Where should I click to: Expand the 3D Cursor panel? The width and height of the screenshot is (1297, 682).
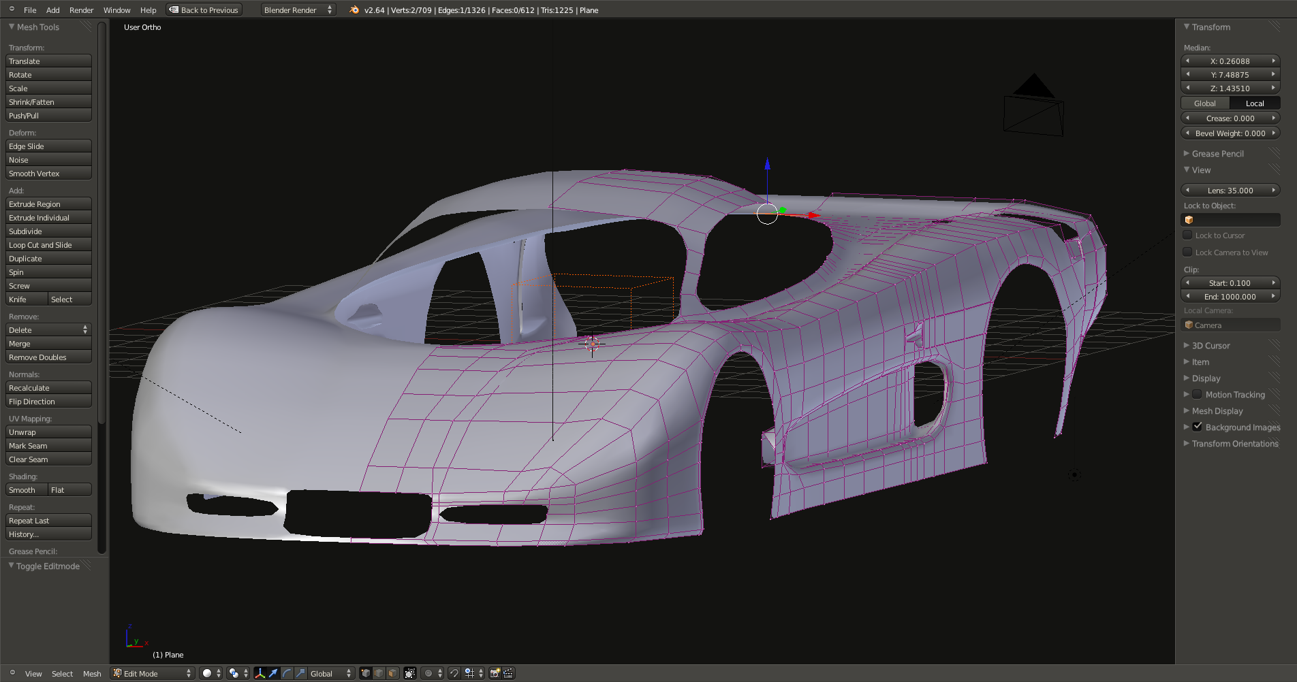click(1210, 346)
